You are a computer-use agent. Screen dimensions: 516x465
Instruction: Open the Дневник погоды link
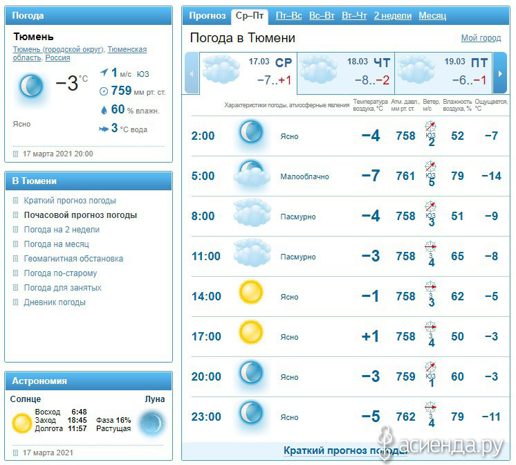coord(55,302)
